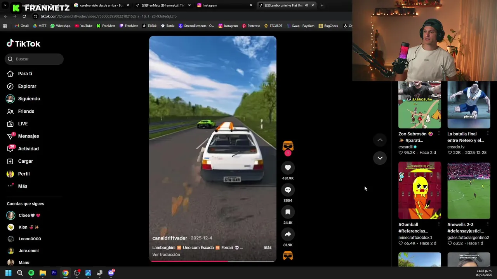Open the BTCUSDT bookmark

[273, 26]
